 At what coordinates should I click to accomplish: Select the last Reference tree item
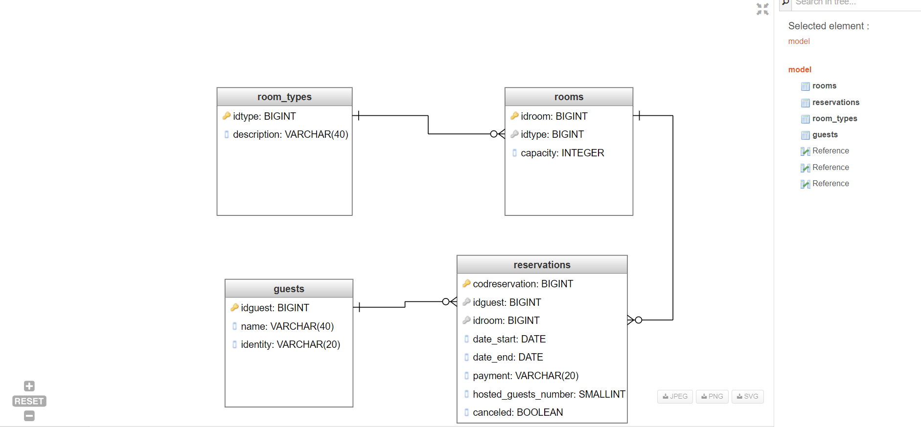(830, 184)
